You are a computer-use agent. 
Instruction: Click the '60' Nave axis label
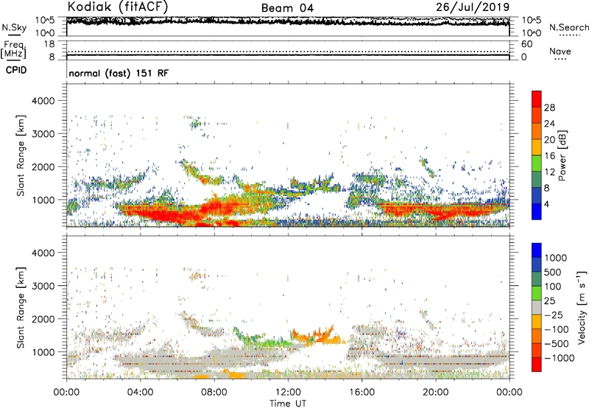pyautogui.click(x=526, y=44)
